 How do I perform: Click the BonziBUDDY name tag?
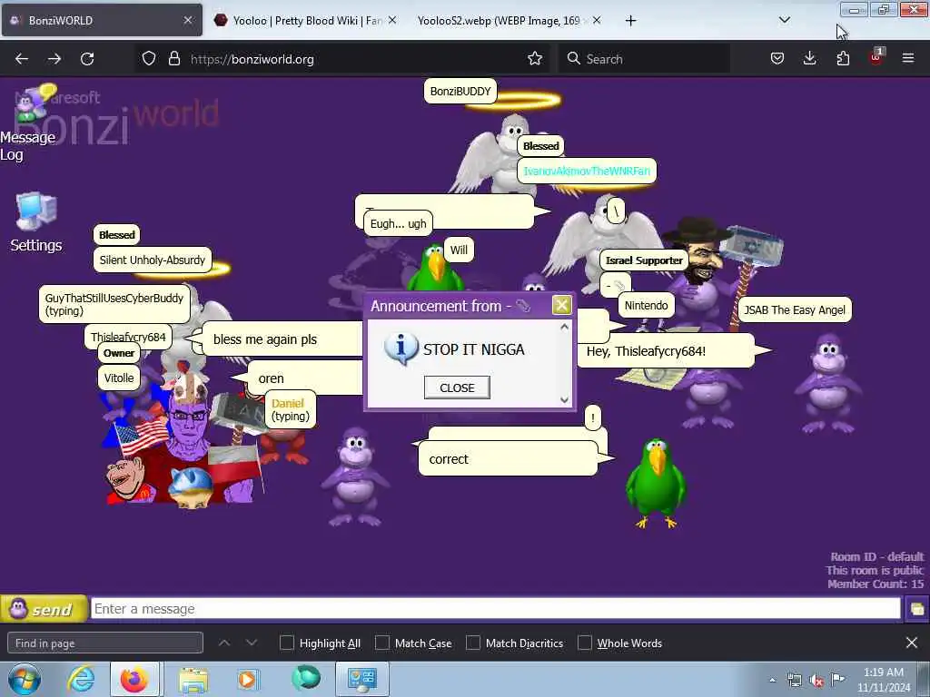coord(460,92)
